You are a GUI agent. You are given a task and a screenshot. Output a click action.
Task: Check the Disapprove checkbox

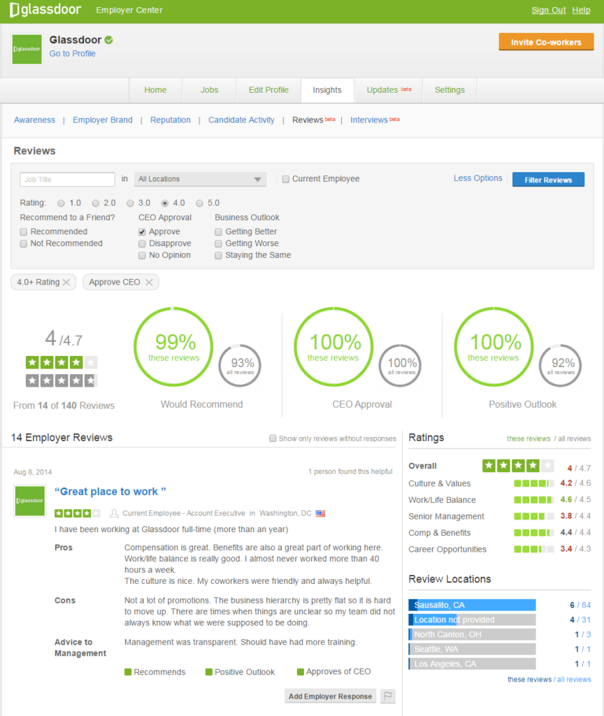point(142,244)
